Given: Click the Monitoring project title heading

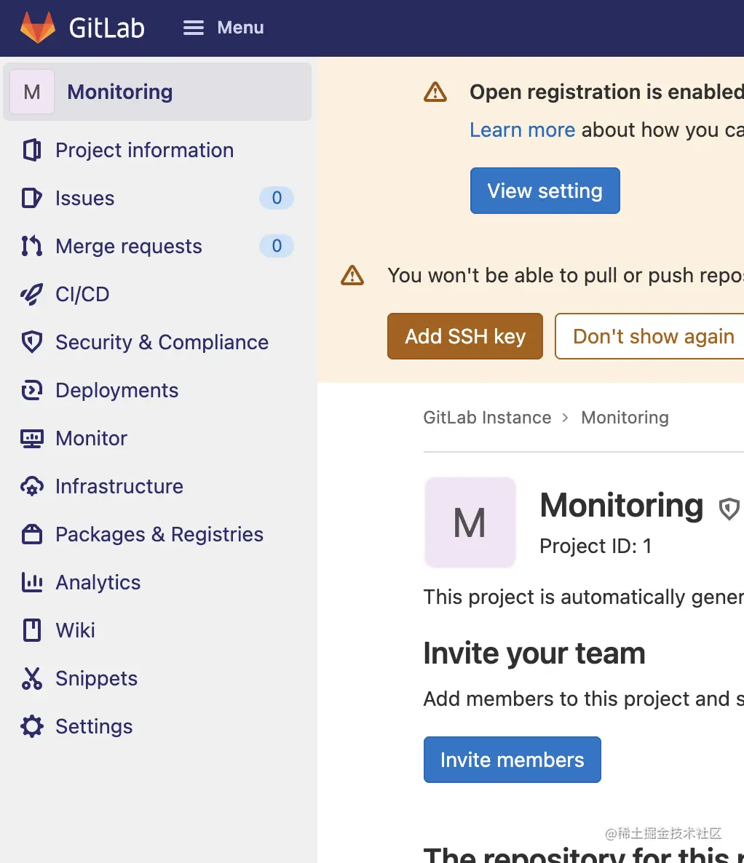Looking at the screenshot, I should tap(622, 505).
